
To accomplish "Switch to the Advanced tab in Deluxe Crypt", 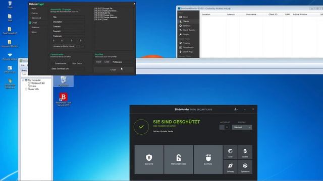I will click(x=36, y=18).
